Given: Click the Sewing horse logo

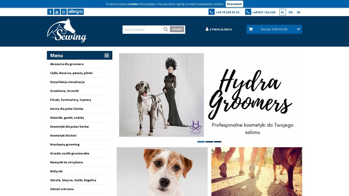Looking at the screenshot, I should tap(67, 31).
